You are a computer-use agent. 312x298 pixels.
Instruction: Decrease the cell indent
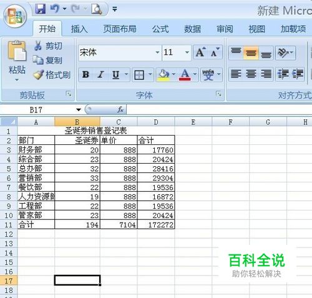coord(283,74)
